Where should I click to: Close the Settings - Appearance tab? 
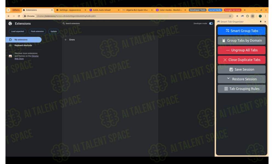pos(85,10)
